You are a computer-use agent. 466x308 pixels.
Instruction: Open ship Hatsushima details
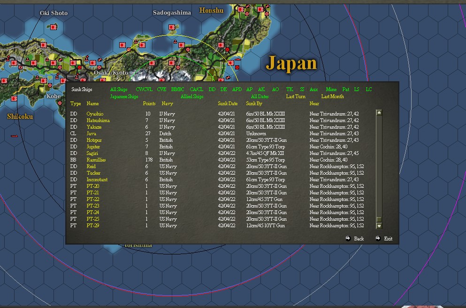(x=98, y=120)
